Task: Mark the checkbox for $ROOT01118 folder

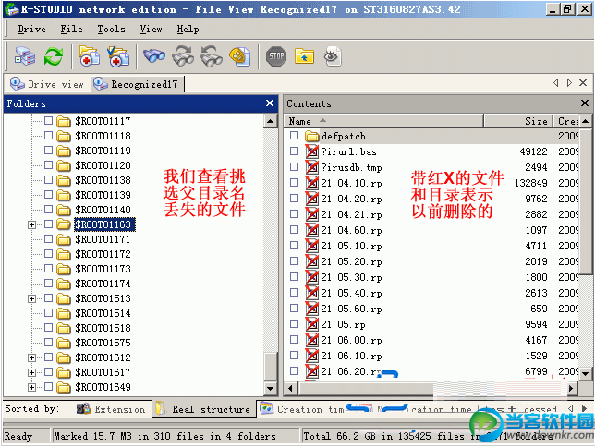Action: tap(48, 136)
